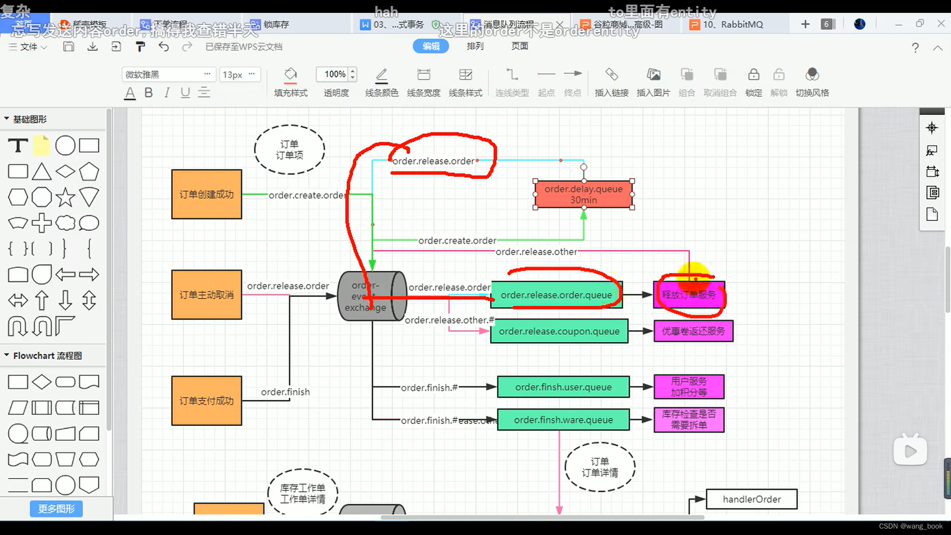Increase the 100% opacity stepper
This screenshot has width=951, height=535.
[353, 71]
